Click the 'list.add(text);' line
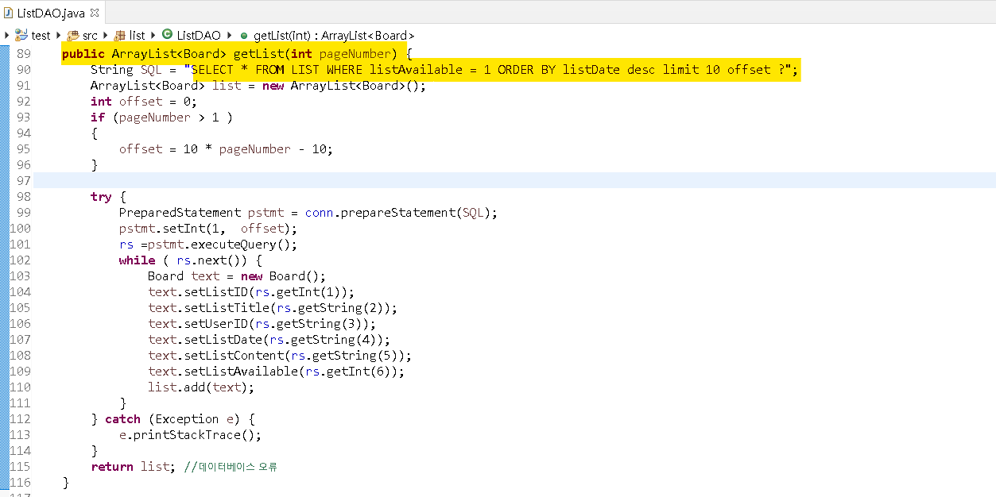This screenshot has width=996, height=497. click(x=201, y=387)
